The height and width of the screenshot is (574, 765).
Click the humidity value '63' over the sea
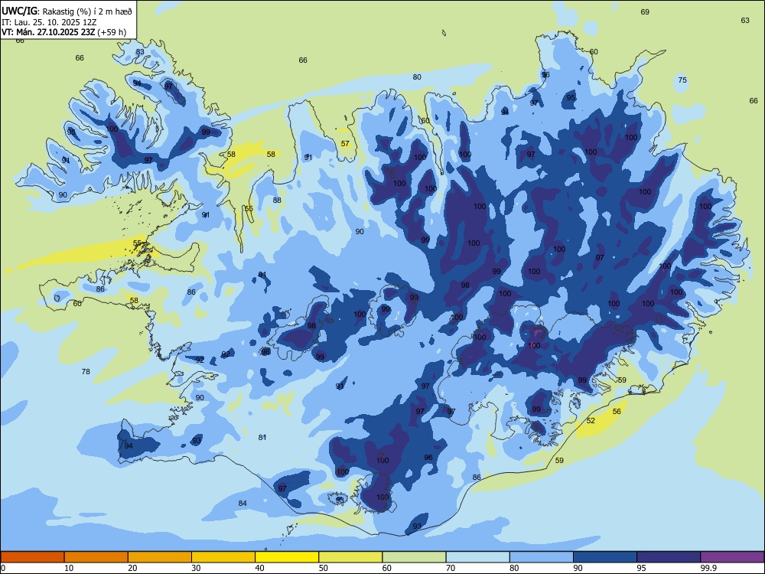[x=745, y=20]
